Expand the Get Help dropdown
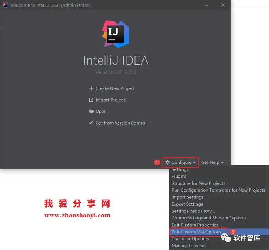 212,162
